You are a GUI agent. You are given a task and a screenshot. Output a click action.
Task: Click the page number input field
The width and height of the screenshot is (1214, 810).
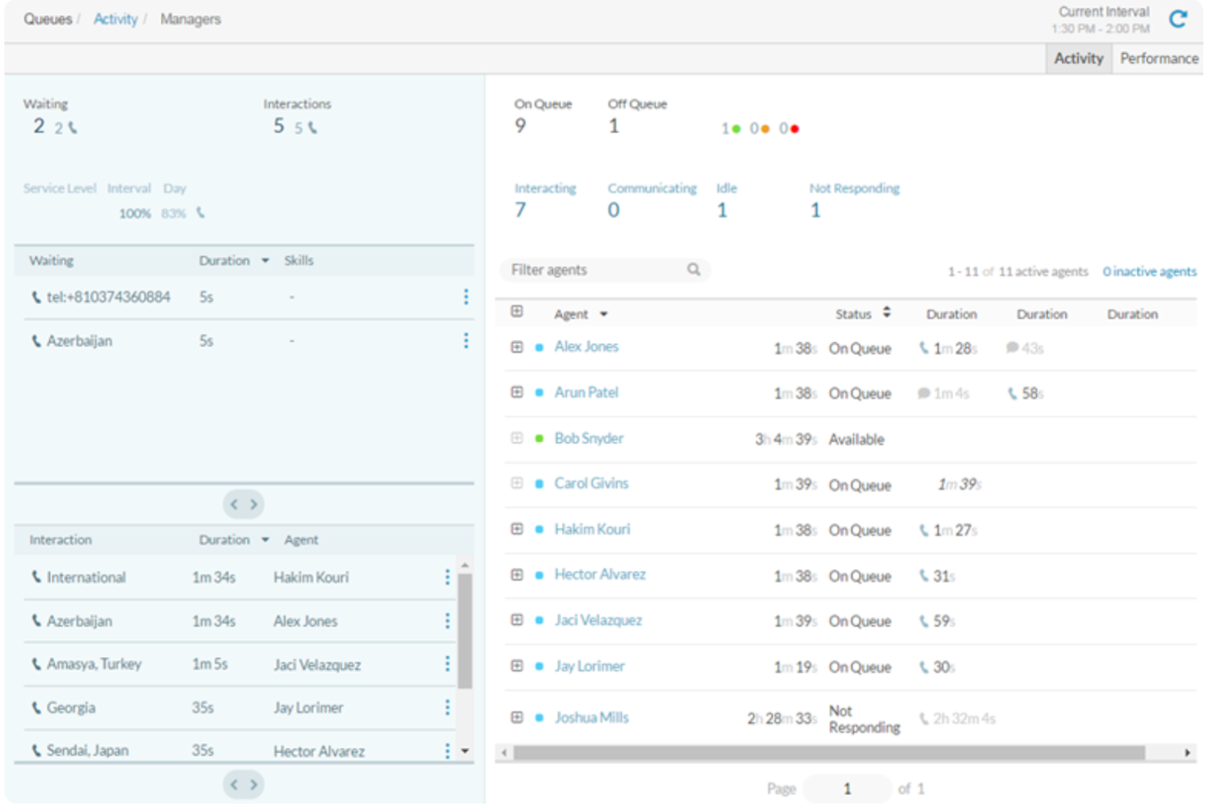coord(847,788)
